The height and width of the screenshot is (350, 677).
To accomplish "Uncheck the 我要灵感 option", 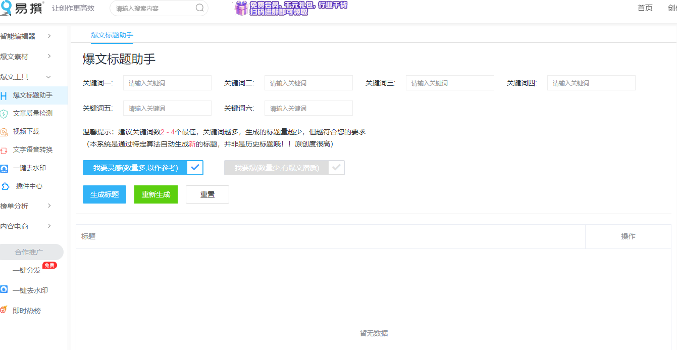I will [x=195, y=168].
